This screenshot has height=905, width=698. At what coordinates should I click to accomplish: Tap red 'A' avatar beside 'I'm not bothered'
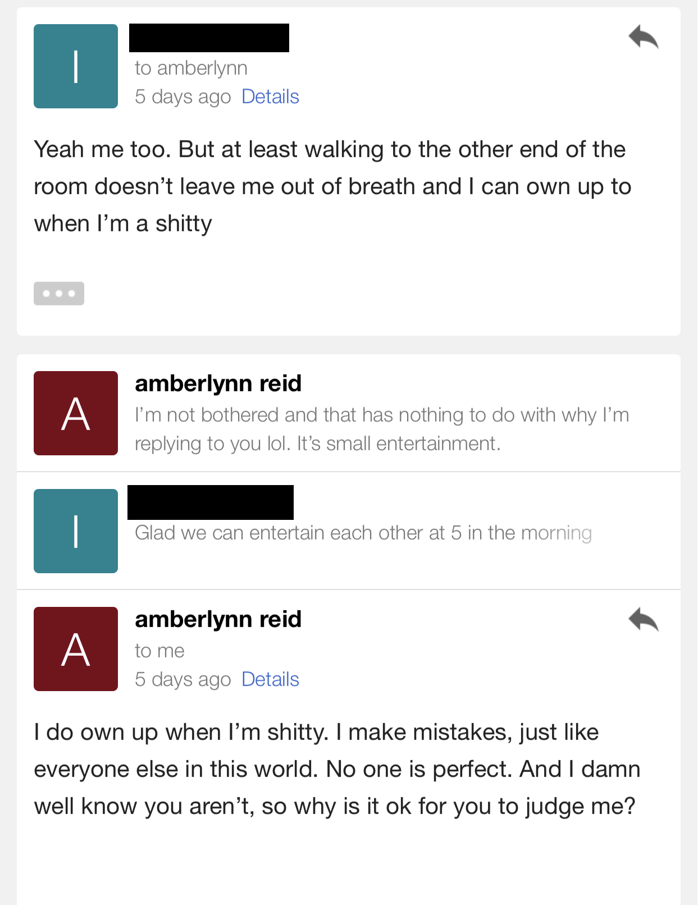(76, 413)
